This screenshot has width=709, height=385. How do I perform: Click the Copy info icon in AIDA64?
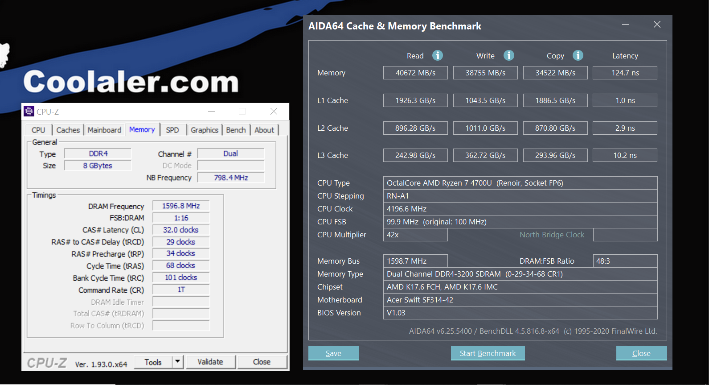(x=578, y=55)
